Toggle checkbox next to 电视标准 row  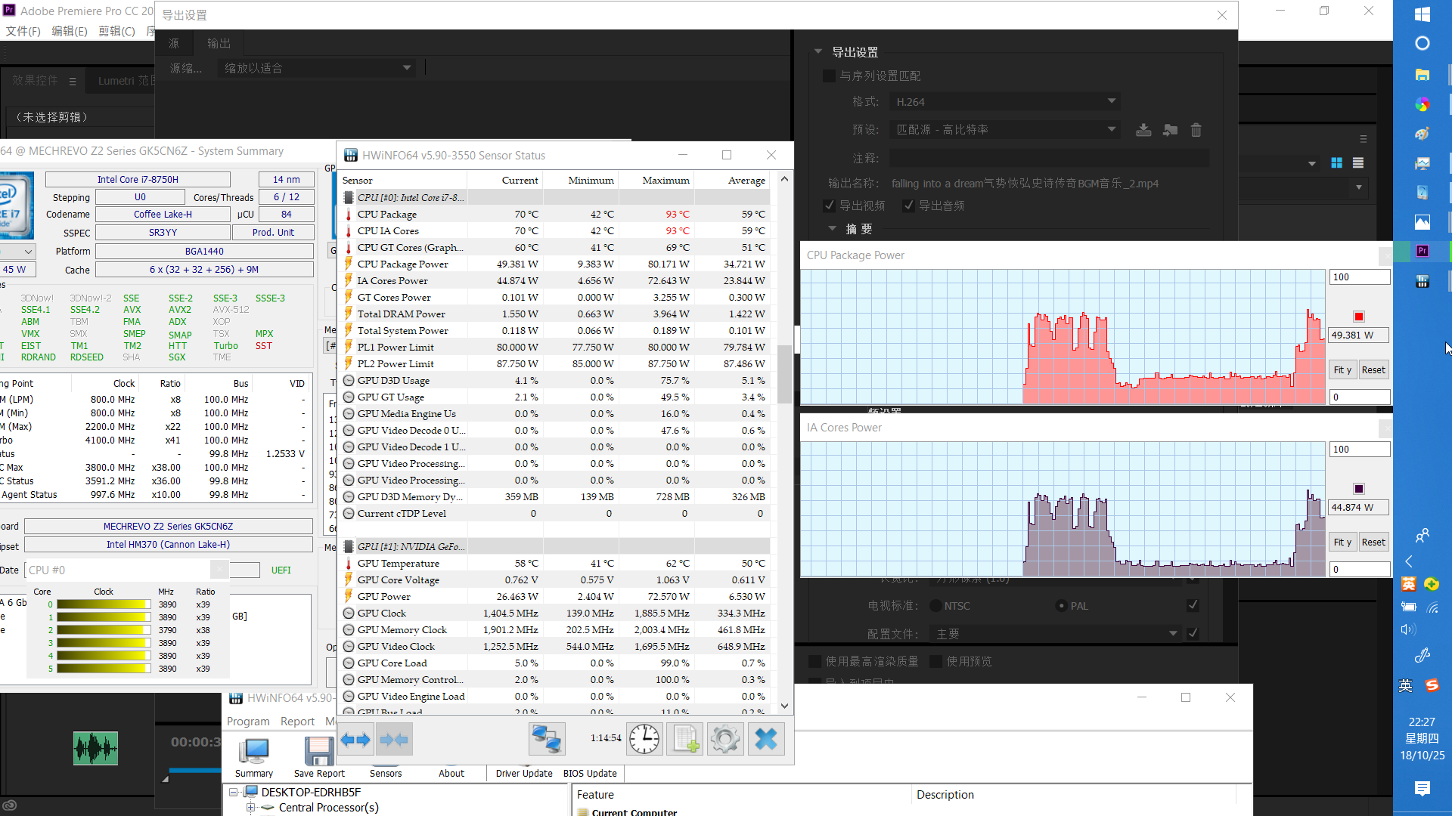tap(1193, 605)
